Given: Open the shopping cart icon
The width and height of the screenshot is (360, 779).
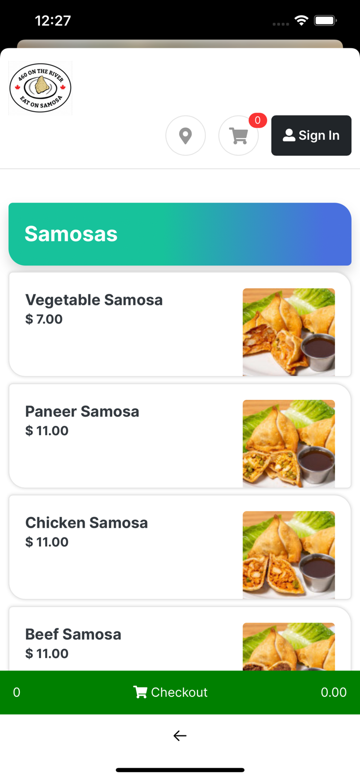Looking at the screenshot, I should point(238,136).
